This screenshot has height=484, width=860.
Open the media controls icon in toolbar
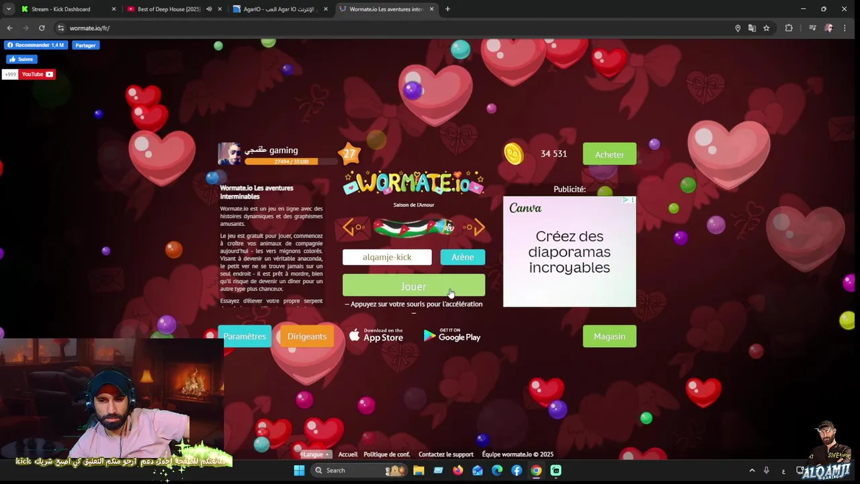point(812,28)
